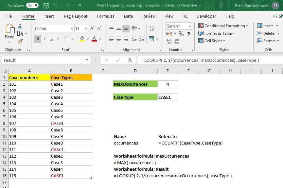Click Increase Indent icon
This screenshot has height=188, width=283.
(141, 39)
